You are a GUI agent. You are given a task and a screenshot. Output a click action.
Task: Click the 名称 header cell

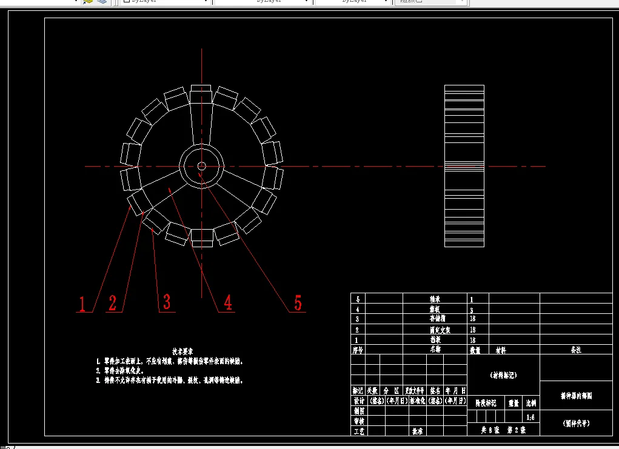coord(435,349)
